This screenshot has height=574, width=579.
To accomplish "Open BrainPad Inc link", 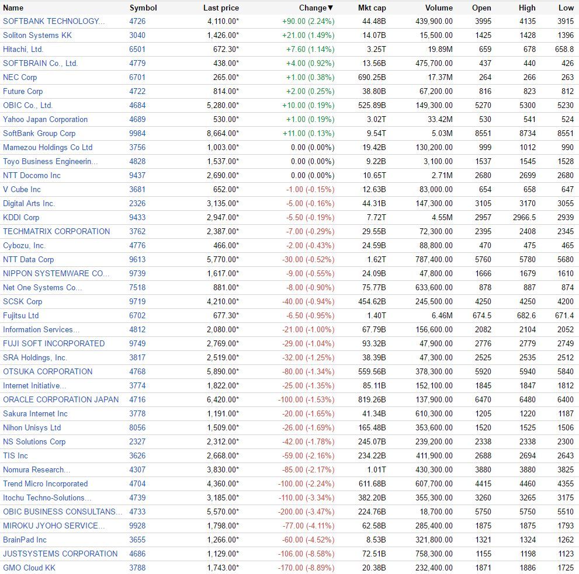I will pos(25,540).
